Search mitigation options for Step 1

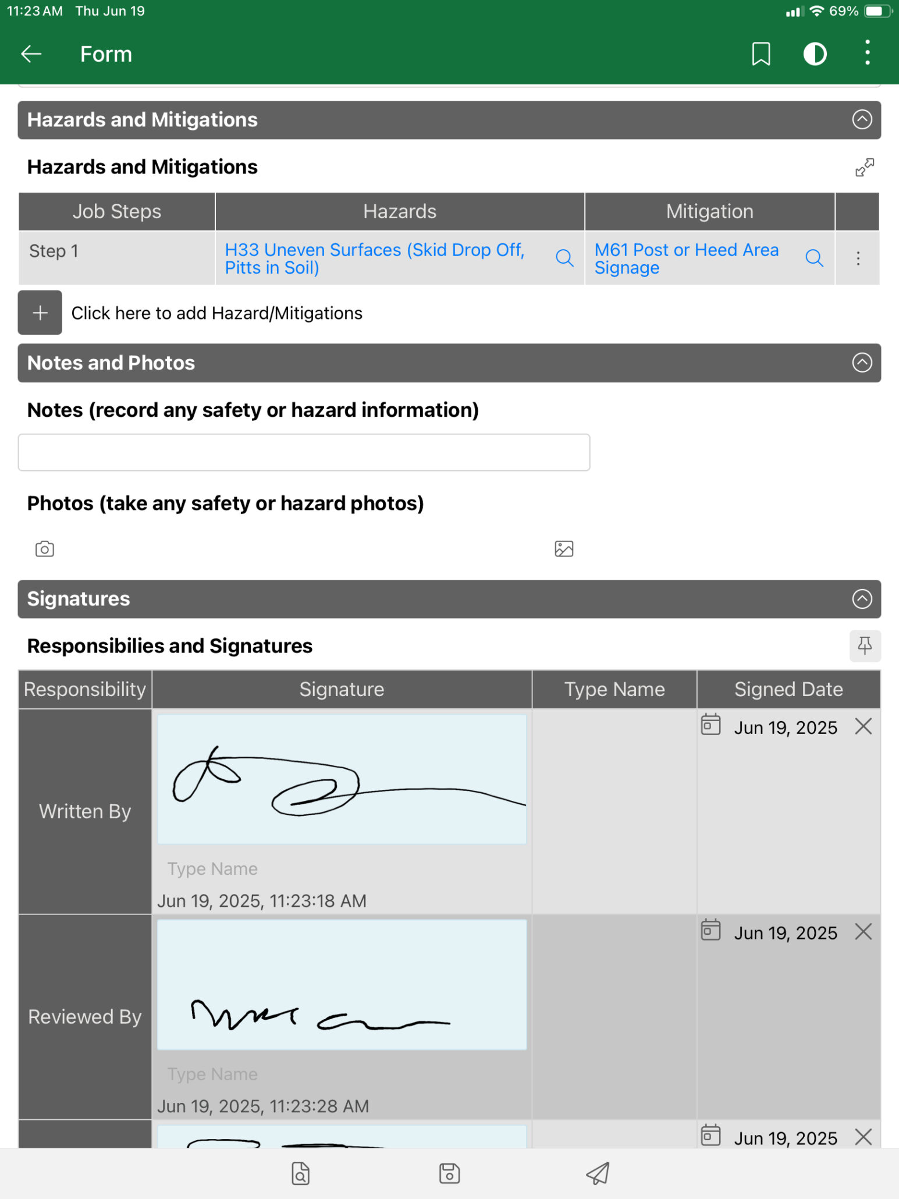pyautogui.click(x=814, y=258)
